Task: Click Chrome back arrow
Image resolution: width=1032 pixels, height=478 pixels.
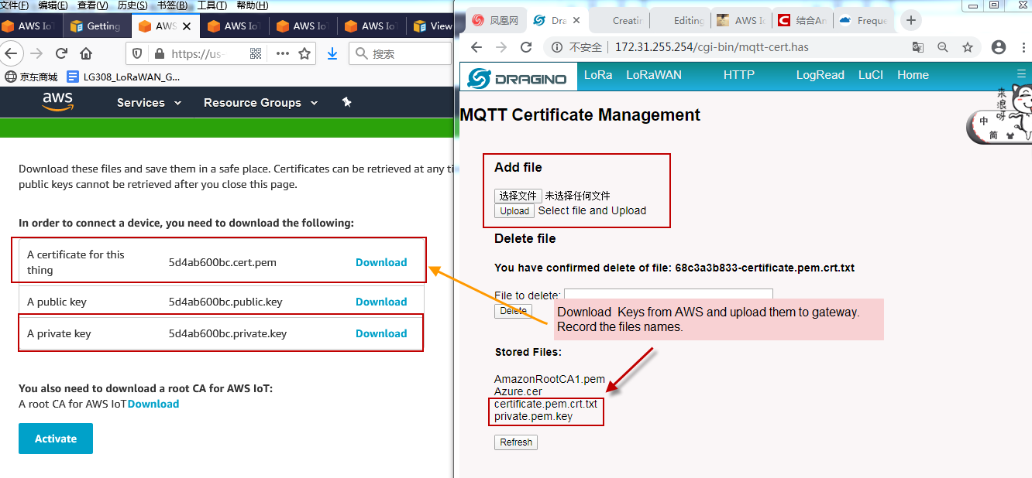Action: [x=476, y=47]
